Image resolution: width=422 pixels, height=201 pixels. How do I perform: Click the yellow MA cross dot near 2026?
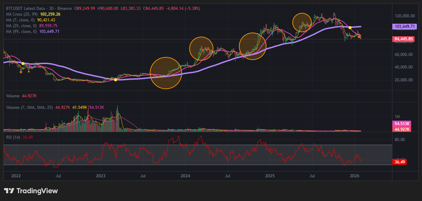tap(350, 27)
